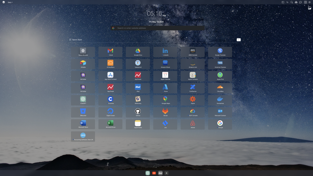Switch to ChatGPT in the bottom dock
This screenshot has height=176, width=313.
click(x=148, y=173)
